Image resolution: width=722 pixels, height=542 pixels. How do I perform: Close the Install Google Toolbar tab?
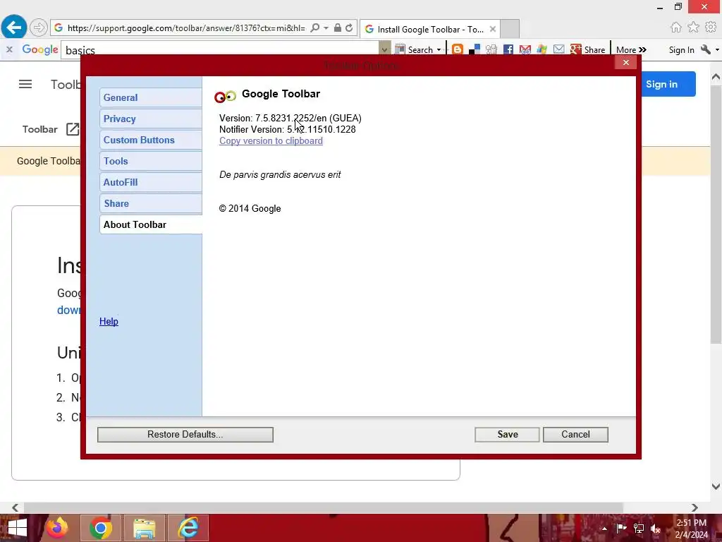(493, 29)
